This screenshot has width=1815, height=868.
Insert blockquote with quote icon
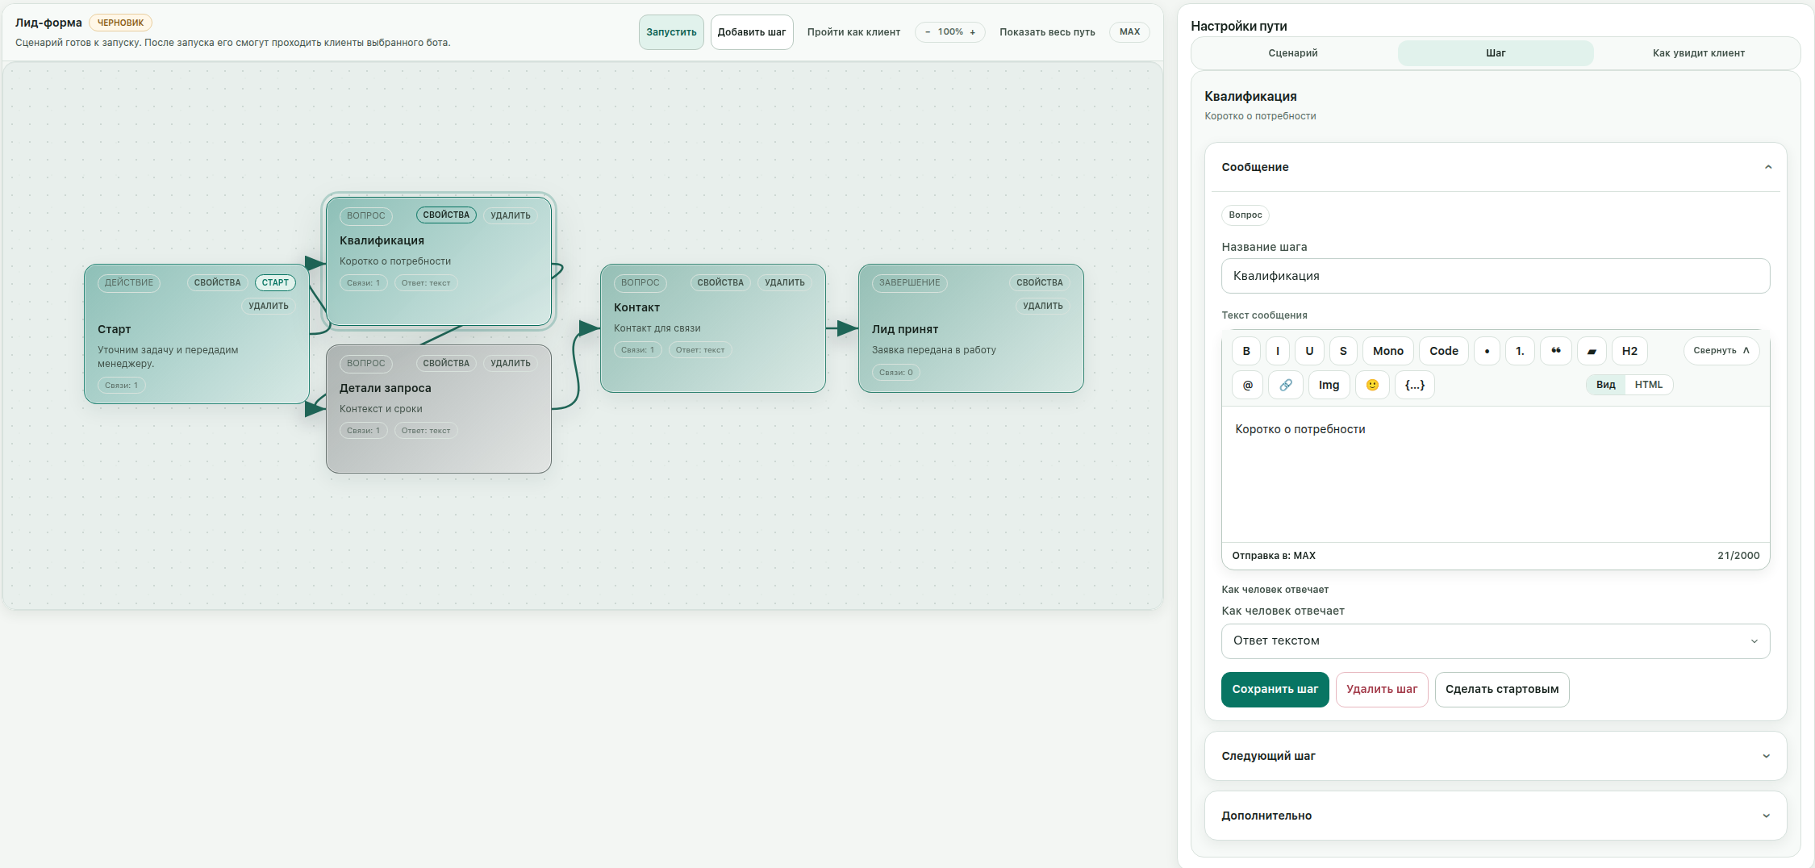click(x=1556, y=351)
